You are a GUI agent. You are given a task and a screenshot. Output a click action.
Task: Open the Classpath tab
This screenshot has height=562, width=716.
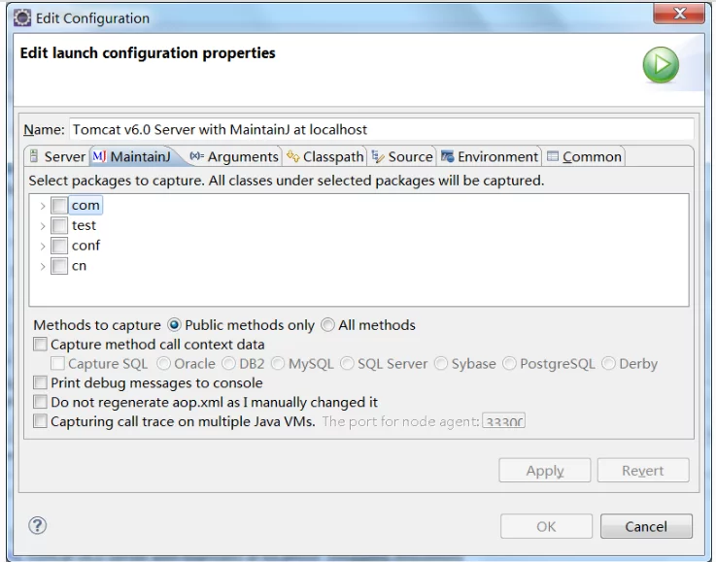coord(325,156)
